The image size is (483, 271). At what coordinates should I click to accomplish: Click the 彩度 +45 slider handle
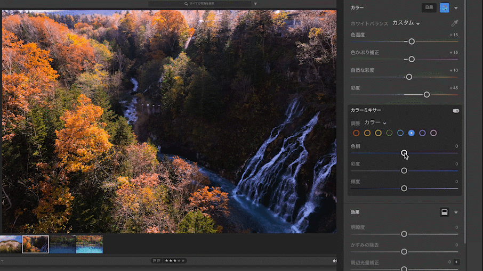[426, 95]
